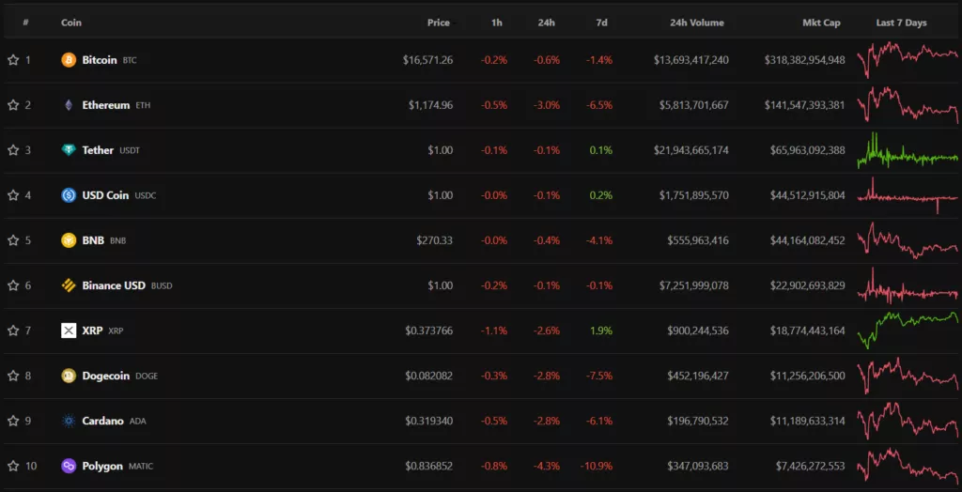Image resolution: width=962 pixels, height=492 pixels.
Task: Sort the table by Price column
Action: pyautogui.click(x=438, y=23)
